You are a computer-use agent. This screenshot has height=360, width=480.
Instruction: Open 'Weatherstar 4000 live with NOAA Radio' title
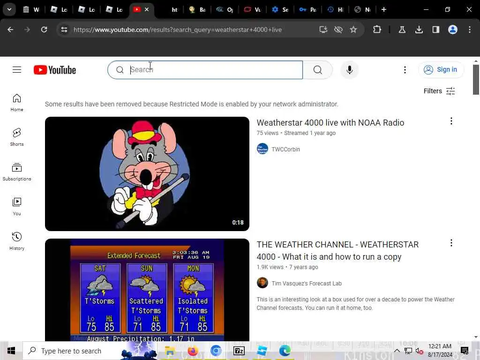click(330, 122)
